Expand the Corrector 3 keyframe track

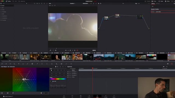click(x=71, y=75)
